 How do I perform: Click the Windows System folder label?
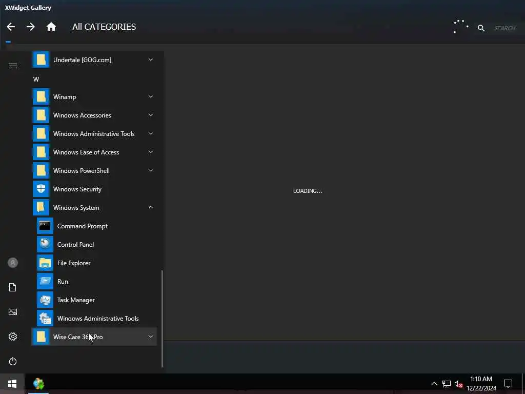tap(76, 208)
